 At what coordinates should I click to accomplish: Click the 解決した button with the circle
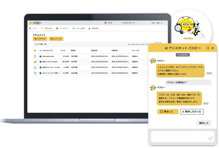click(x=168, y=112)
